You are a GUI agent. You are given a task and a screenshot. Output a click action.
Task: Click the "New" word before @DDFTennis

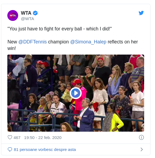(12, 42)
